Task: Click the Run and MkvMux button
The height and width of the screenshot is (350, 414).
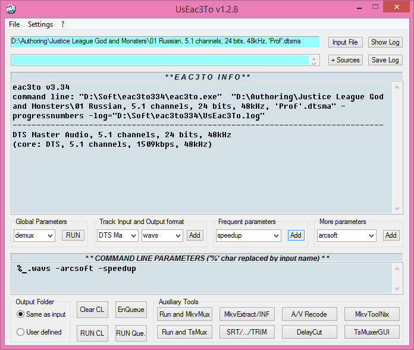Action: [184, 314]
